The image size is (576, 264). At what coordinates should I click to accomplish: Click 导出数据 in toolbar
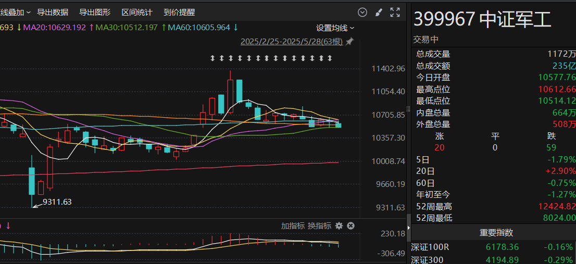53,12
